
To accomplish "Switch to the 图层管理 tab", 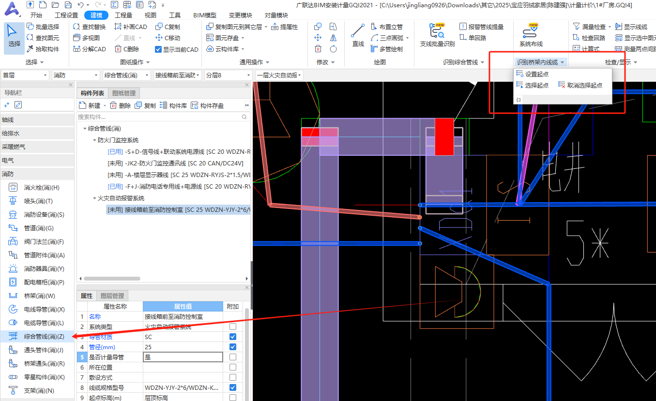I will (x=112, y=296).
